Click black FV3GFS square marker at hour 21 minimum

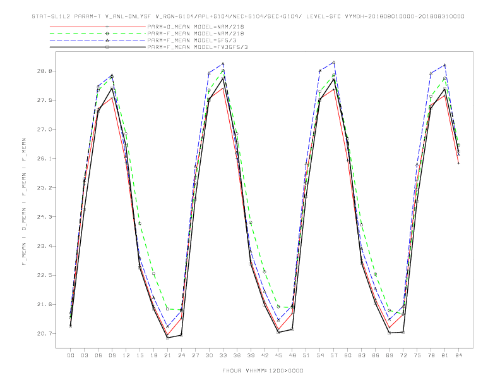167,338
